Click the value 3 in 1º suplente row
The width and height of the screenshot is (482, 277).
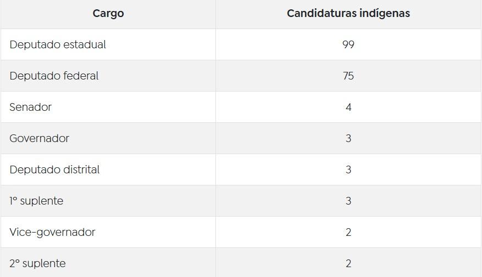pyautogui.click(x=348, y=201)
